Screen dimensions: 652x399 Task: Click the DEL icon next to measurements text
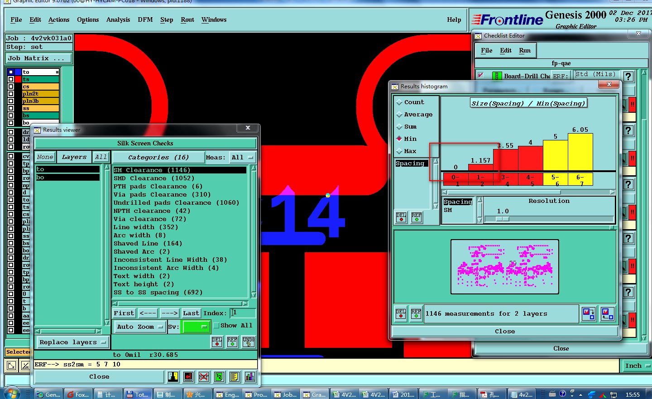(x=401, y=314)
